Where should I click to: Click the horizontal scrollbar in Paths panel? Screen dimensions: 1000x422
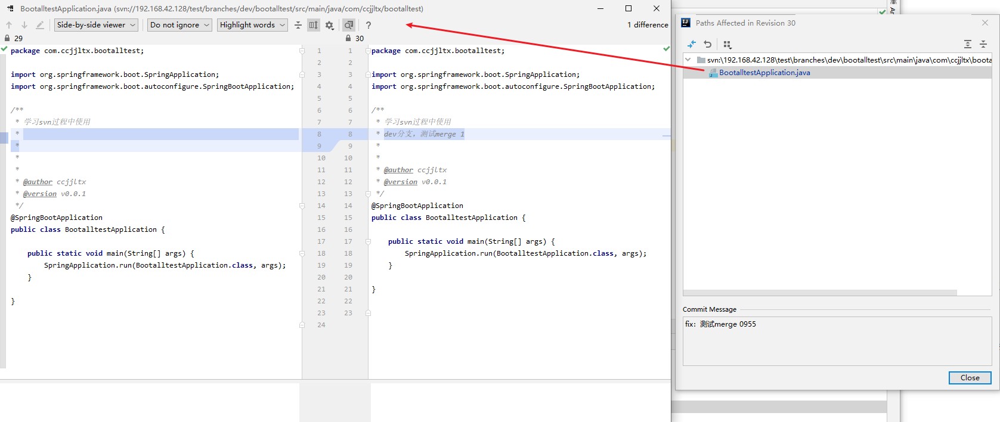coord(819,293)
